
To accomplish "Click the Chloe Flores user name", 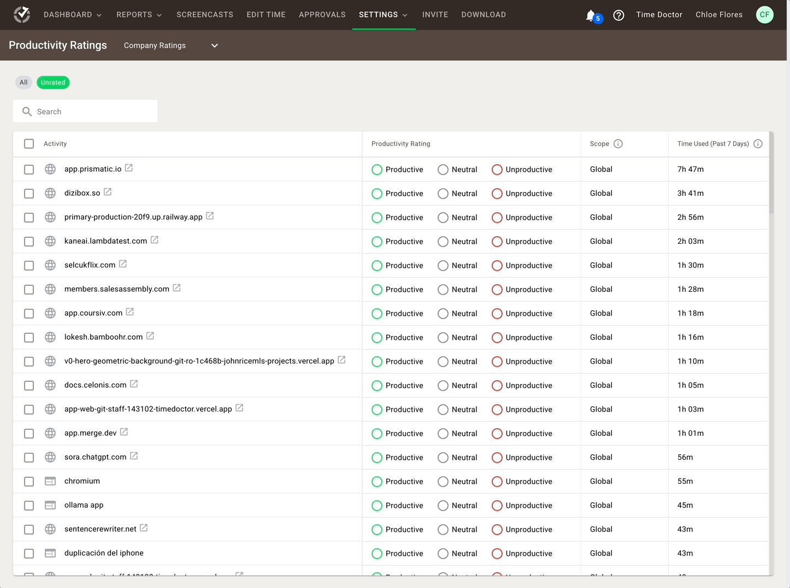I will pyautogui.click(x=719, y=15).
